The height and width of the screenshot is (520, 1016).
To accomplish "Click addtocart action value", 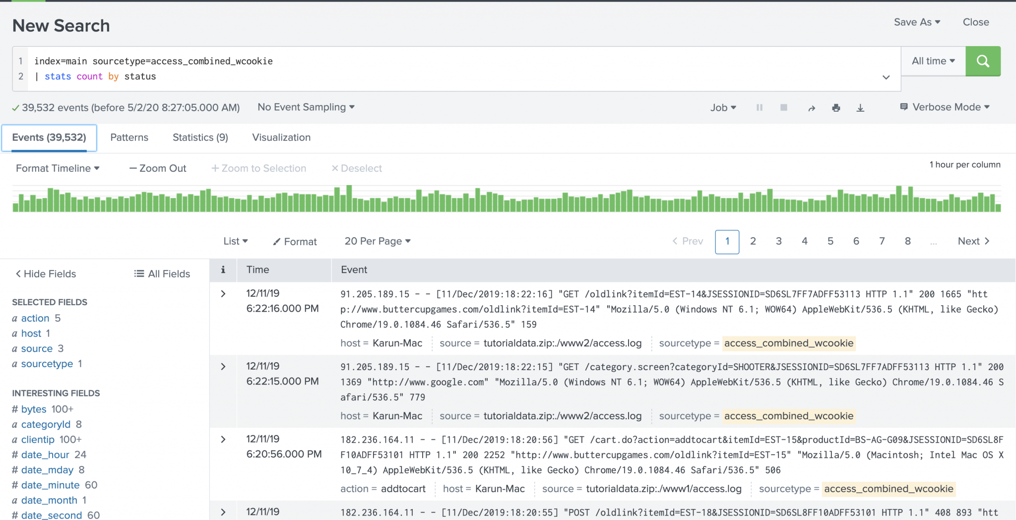I will (x=403, y=489).
